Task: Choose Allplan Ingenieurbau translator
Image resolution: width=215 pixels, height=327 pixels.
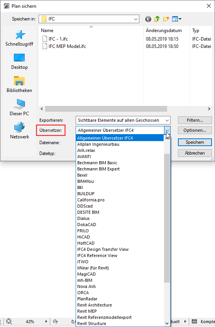Action: [x=120, y=144]
